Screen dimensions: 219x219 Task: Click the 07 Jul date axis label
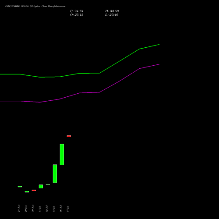coord(68,209)
